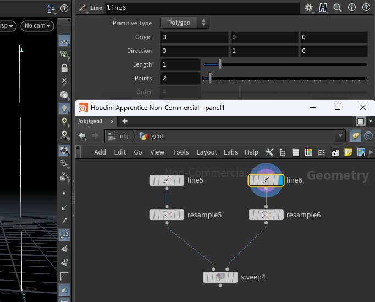Image resolution: width=375 pixels, height=302 pixels.
Task: Maximize the pane with the pane icon
Action: tap(361, 121)
